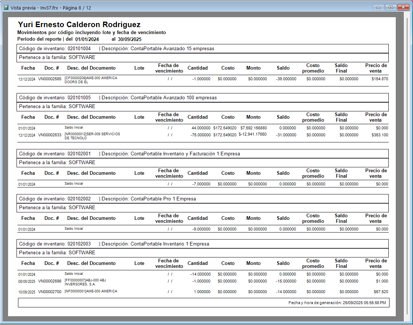Click sale price $1.000
The height and width of the screenshot is (325, 413).
[x=382, y=281]
